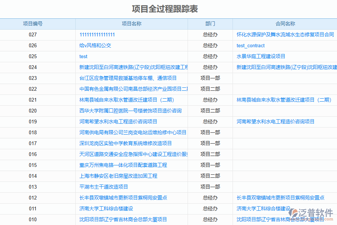This screenshot has width=337, height=225.
Task: View 河南希望水利水电工程造价咨询项目 contract
Action: click(275, 121)
